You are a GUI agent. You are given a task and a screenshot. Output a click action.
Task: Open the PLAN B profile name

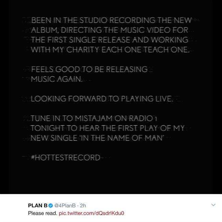(38, 206)
